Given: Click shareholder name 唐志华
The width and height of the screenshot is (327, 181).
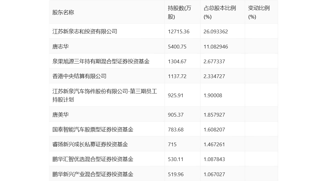Looking at the screenshot, I should (x=60, y=46).
